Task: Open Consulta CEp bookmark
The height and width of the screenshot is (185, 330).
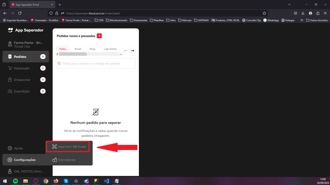Action: point(251,20)
